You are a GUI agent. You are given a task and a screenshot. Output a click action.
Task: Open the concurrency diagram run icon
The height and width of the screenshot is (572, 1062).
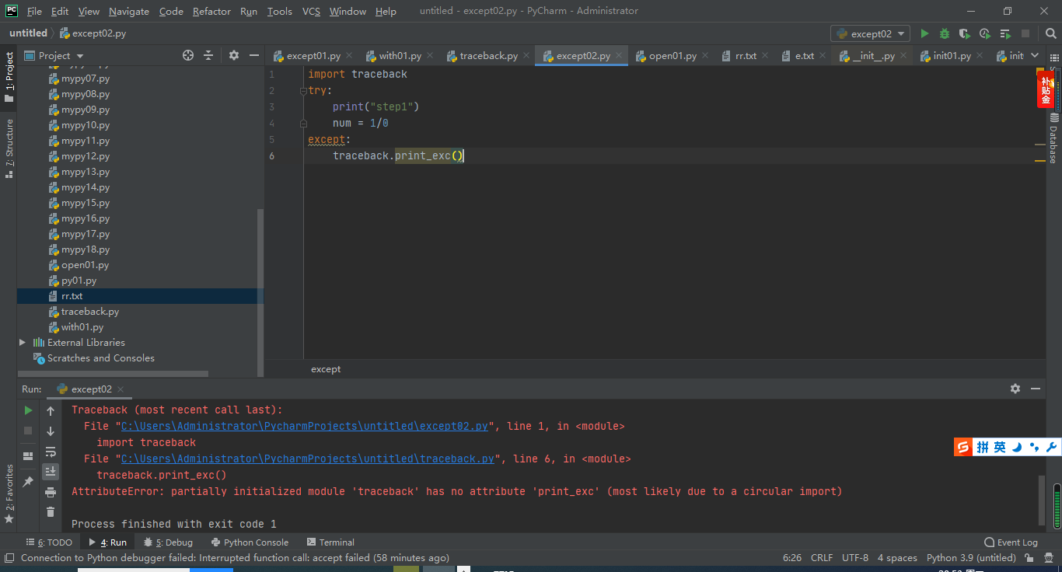pyautogui.click(x=1005, y=33)
